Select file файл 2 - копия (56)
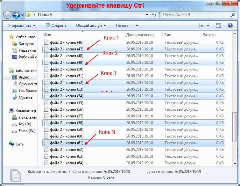The width and height of the screenshot is (240, 186). pos(67,109)
